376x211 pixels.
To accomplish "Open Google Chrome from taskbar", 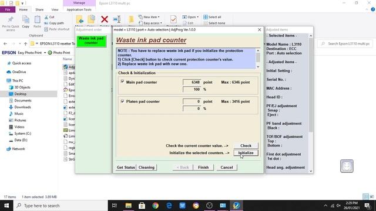I will pyautogui.click(x=155, y=206).
